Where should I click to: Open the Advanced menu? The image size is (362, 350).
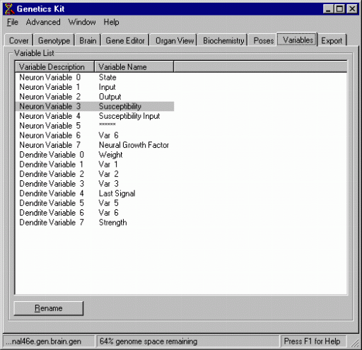pos(43,22)
